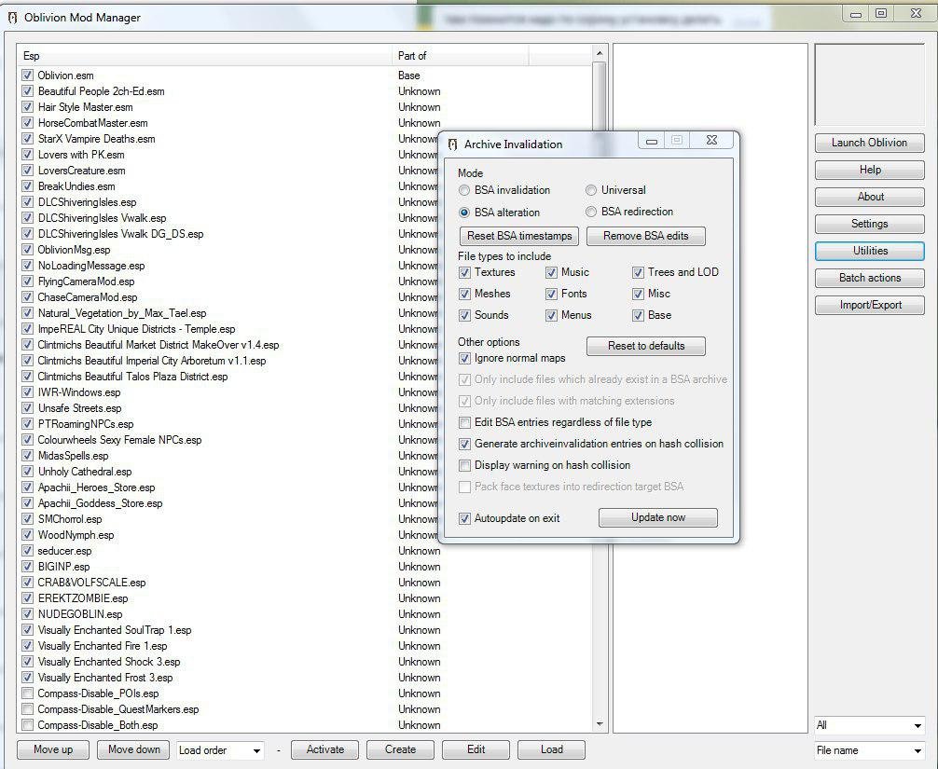Select the BSA invalidation radio button
Screen dimensions: 938x769
(464, 190)
